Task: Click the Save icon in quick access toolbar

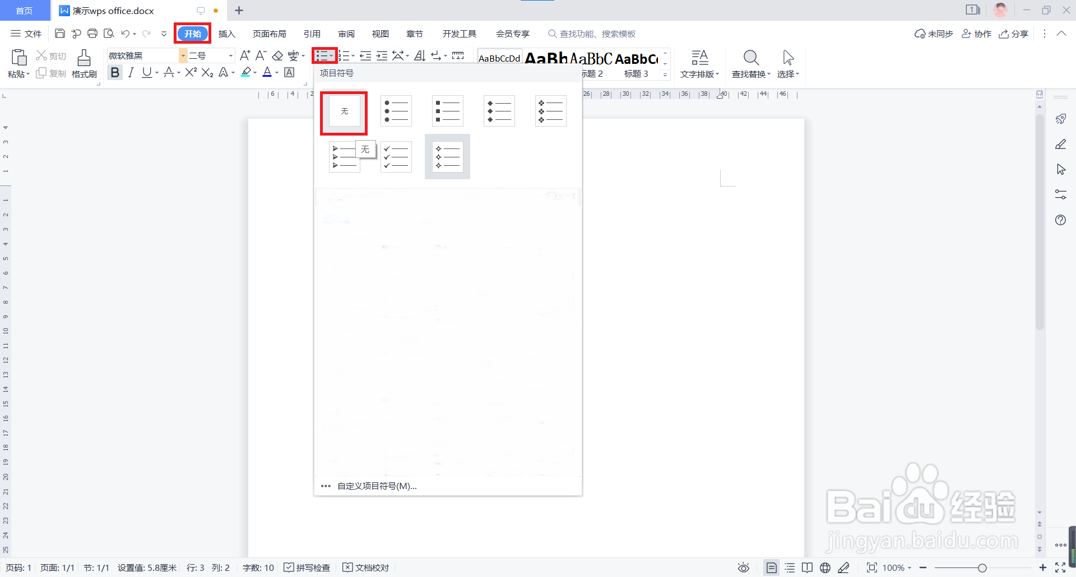Action: [59, 34]
